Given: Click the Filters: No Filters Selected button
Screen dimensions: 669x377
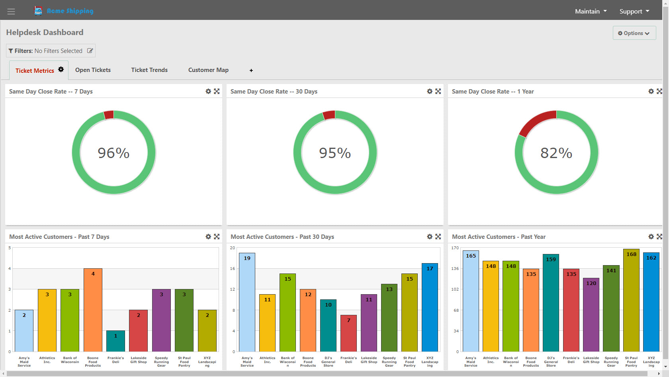Looking at the screenshot, I should click(51, 51).
